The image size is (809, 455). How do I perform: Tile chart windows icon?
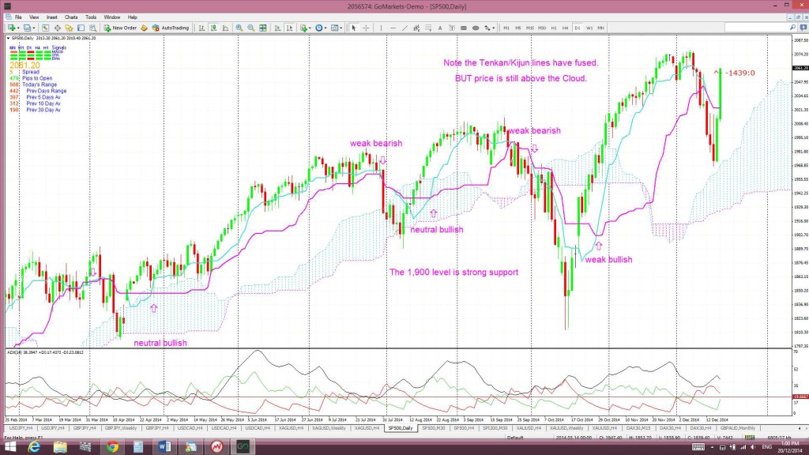pyautogui.click(x=263, y=28)
